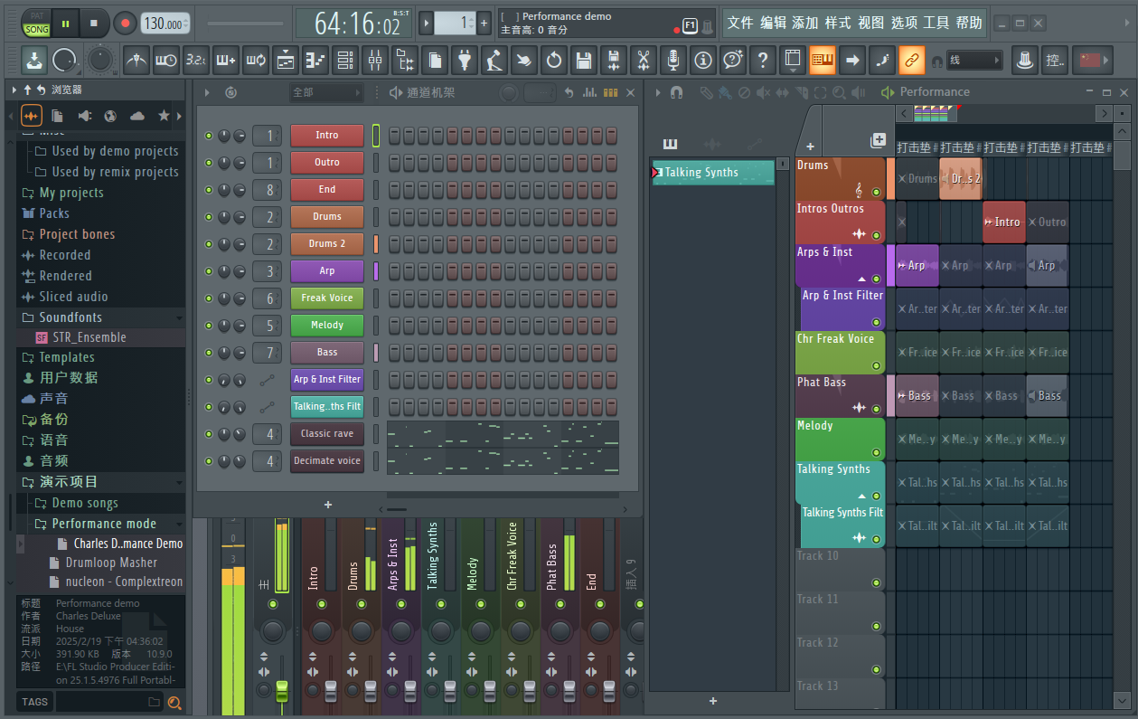Open the 文件 menu
Screen dimensions: 1138x719
(x=739, y=23)
